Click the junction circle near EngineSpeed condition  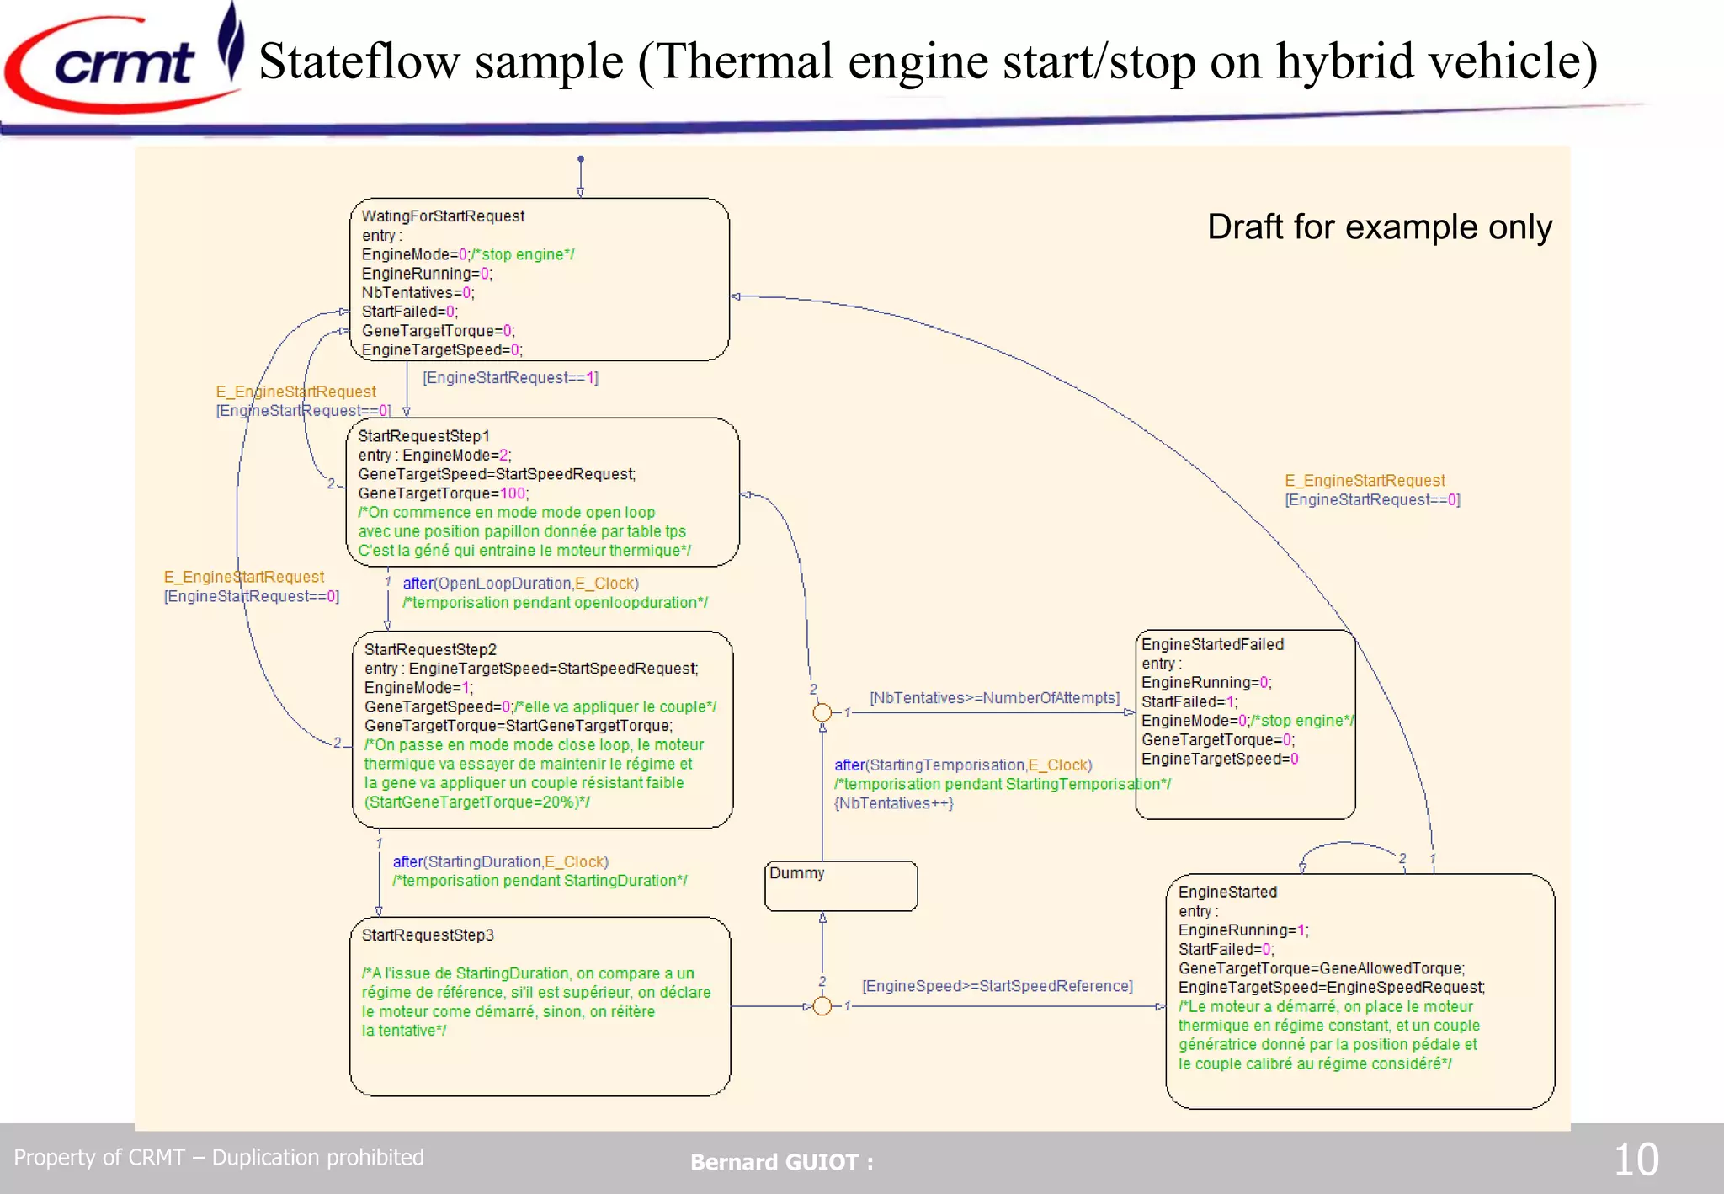pyautogui.click(x=822, y=1006)
